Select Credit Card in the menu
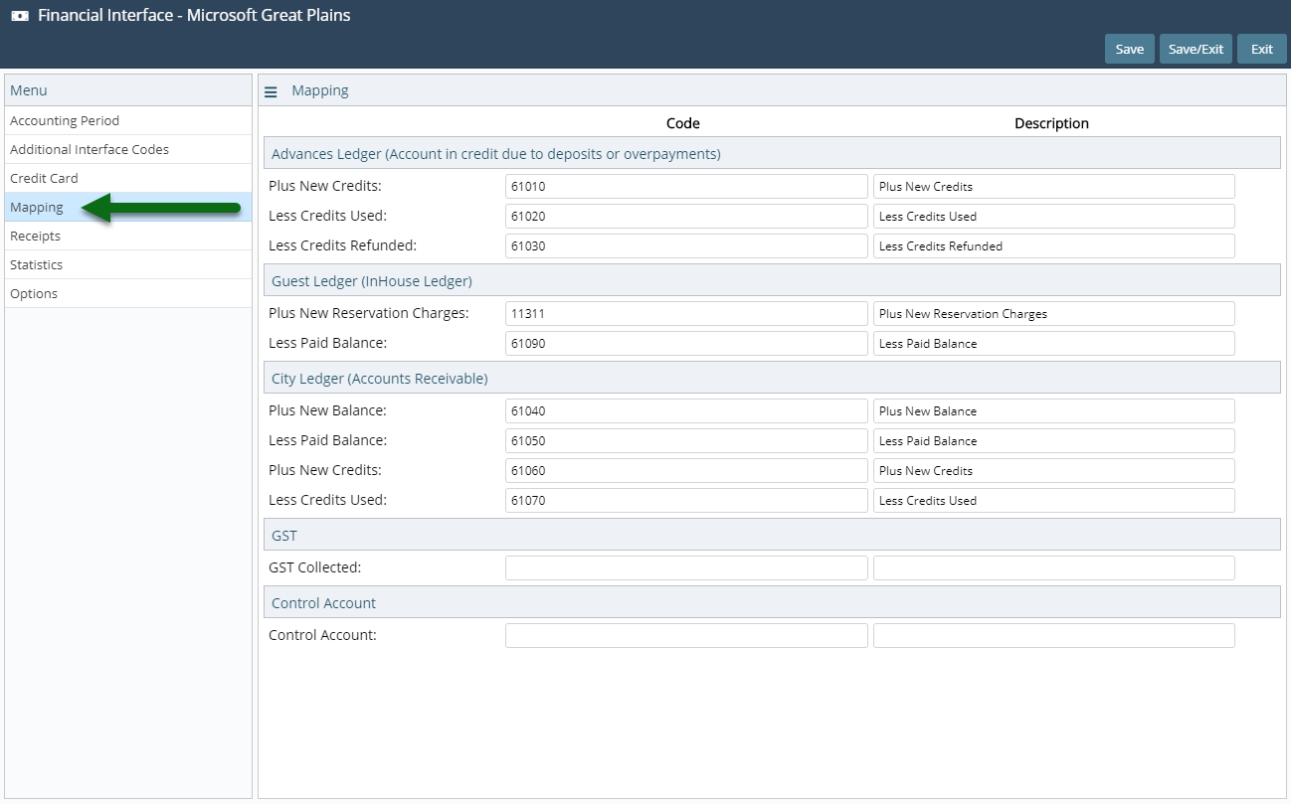Image resolution: width=1291 pixels, height=804 pixels. (128, 178)
